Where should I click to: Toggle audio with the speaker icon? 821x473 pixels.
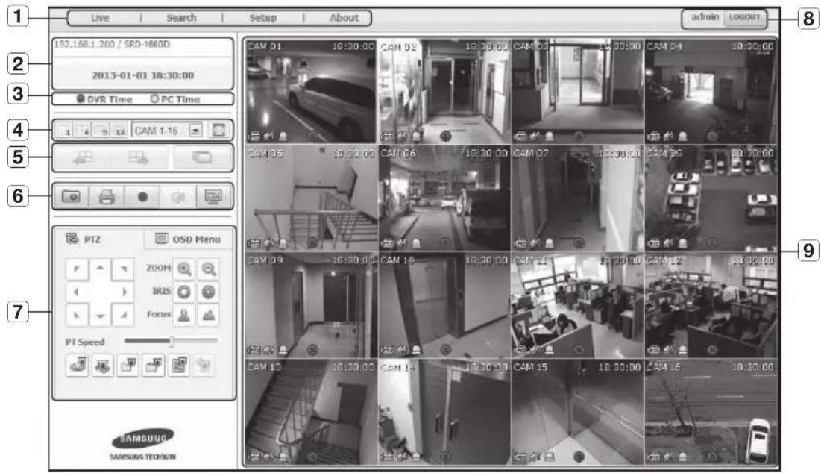point(178,197)
